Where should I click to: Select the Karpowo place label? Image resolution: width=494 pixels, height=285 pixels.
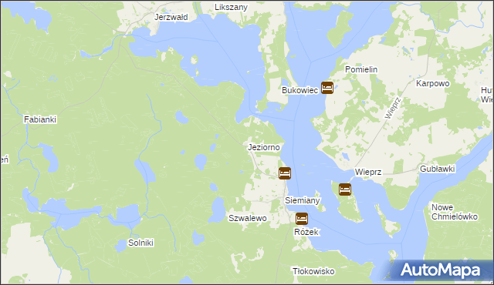pyautogui.click(x=432, y=84)
